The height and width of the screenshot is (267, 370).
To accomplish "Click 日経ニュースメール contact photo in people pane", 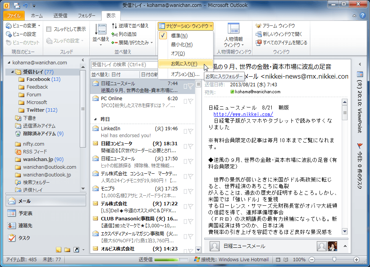I will tap(215, 246).
